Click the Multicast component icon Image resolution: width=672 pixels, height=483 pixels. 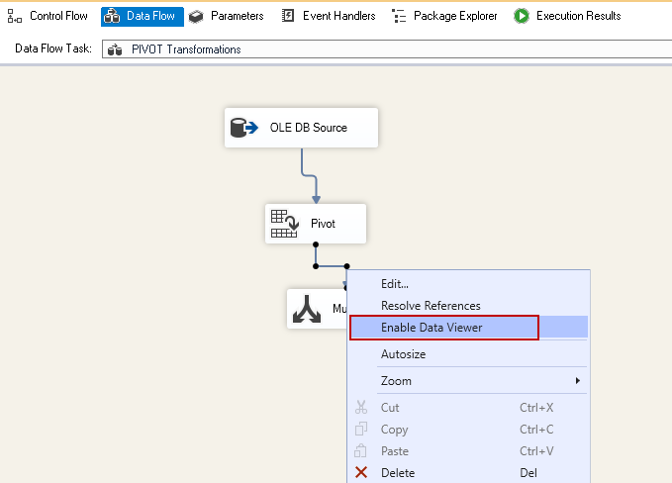tap(308, 309)
